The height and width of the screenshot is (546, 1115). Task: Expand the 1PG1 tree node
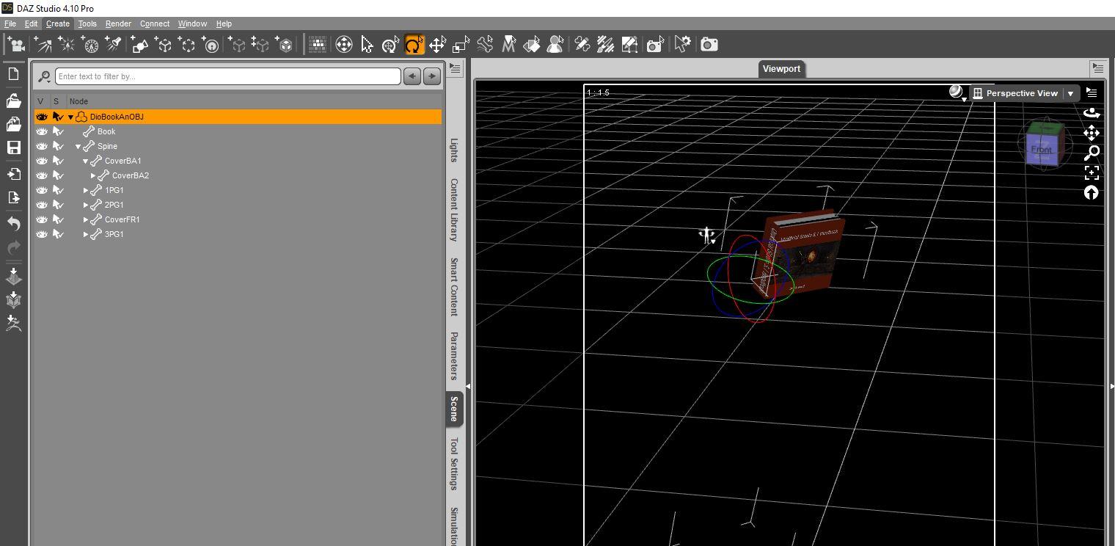(x=86, y=190)
